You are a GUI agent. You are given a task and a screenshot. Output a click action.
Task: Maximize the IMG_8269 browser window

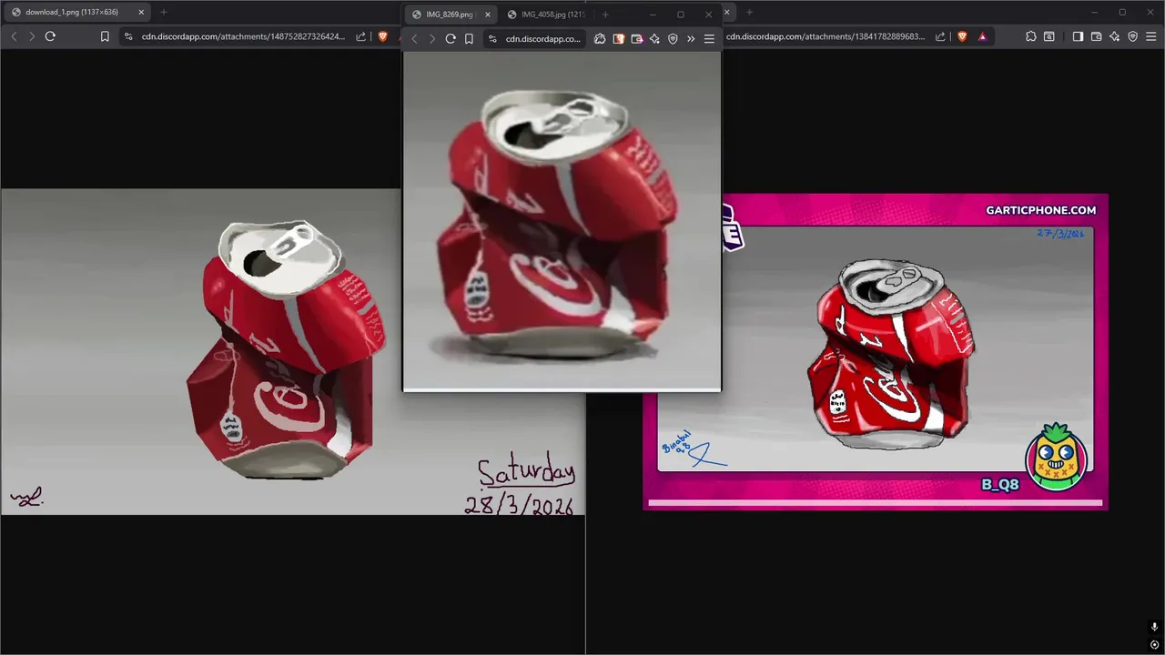[x=680, y=15]
